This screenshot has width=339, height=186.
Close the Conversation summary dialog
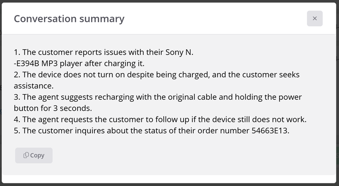[x=314, y=18]
